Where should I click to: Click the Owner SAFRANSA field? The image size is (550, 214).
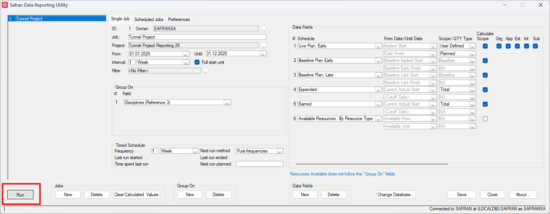click(x=206, y=29)
